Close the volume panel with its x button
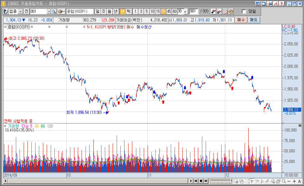Screen dimensions: 304x186 tap(300, 126)
